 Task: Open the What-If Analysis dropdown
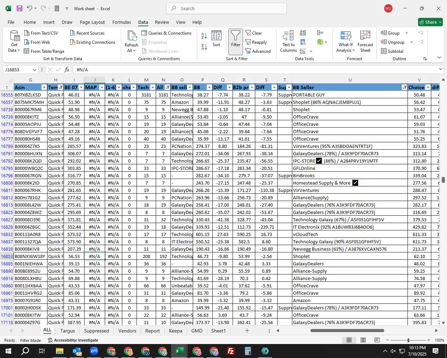(x=345, y=42)
